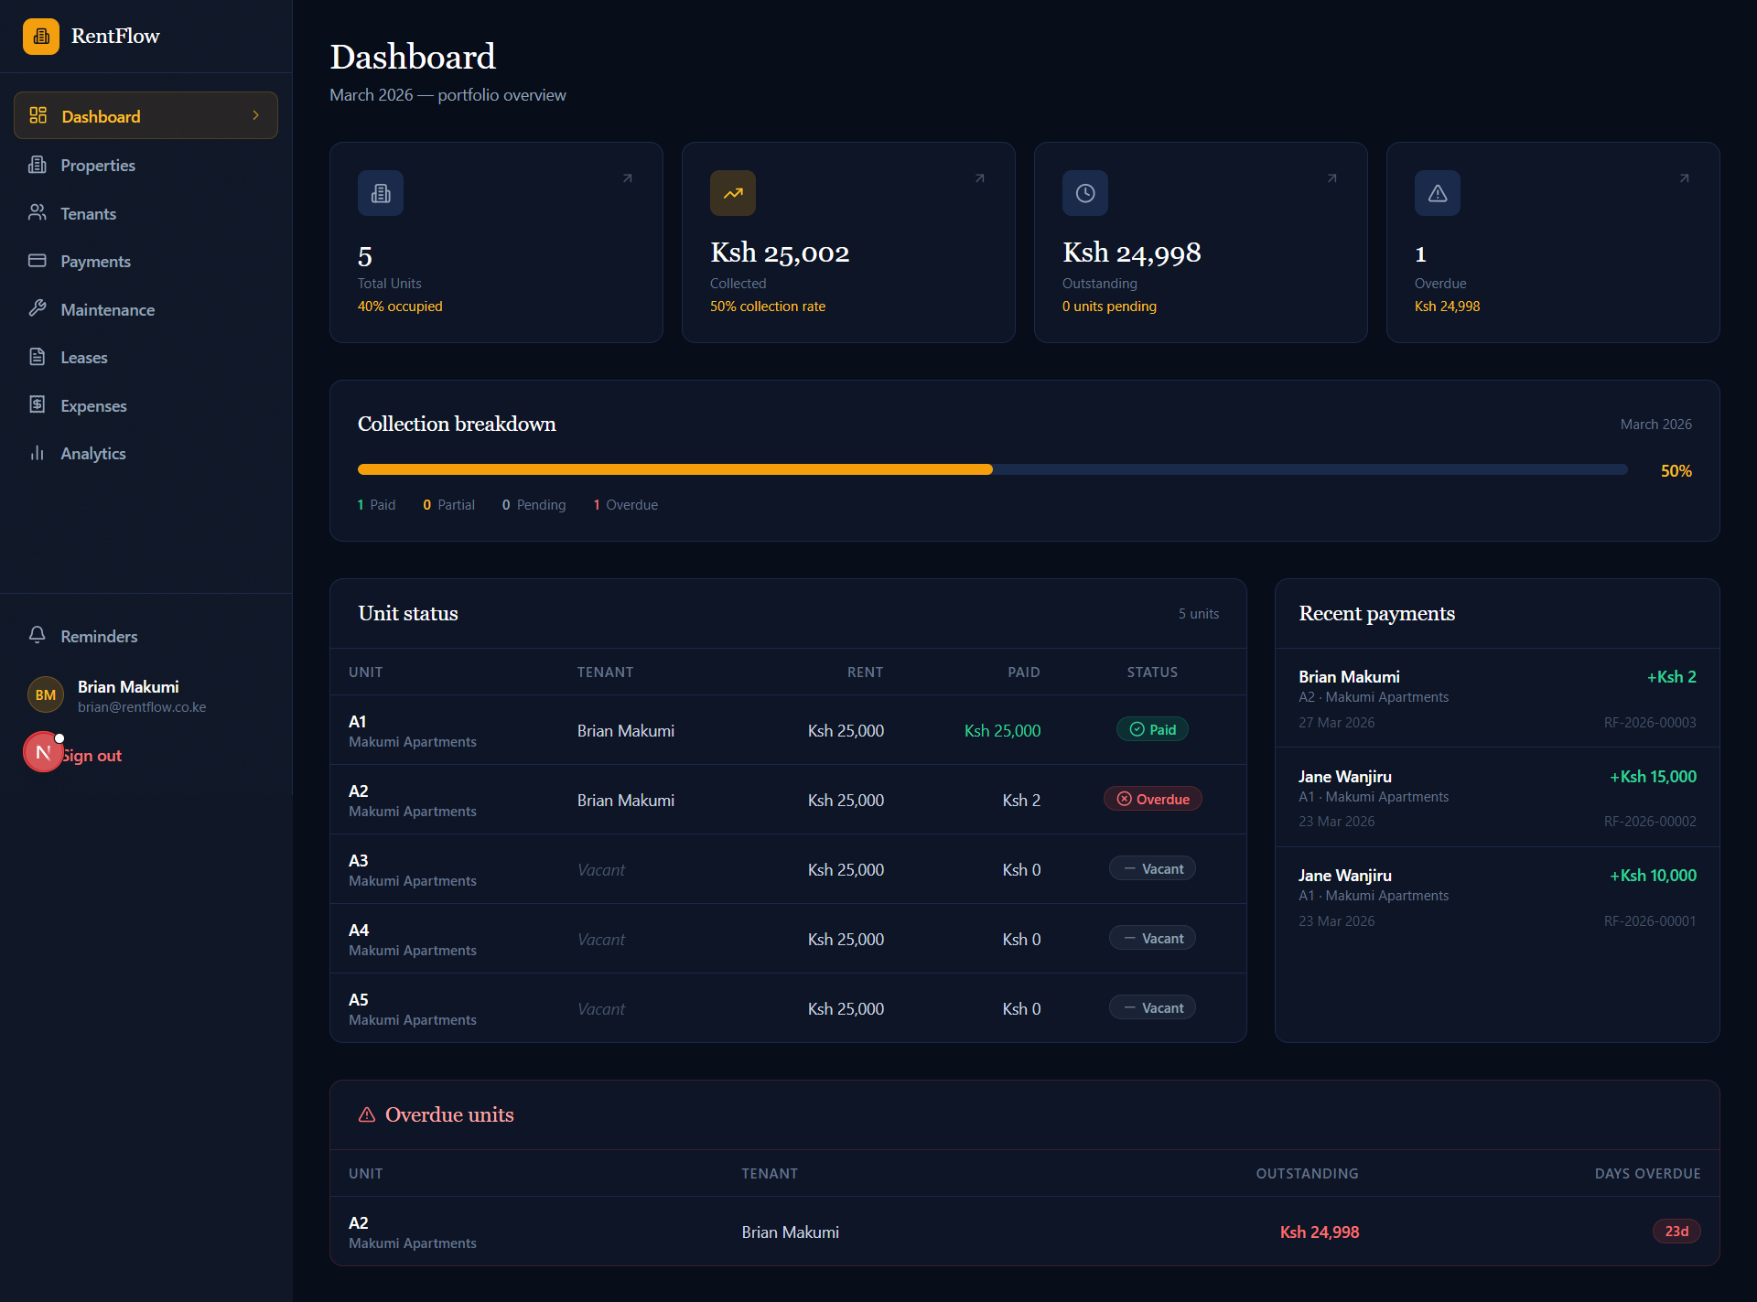
Task: Go to Properties page
Action: (146, 165)
